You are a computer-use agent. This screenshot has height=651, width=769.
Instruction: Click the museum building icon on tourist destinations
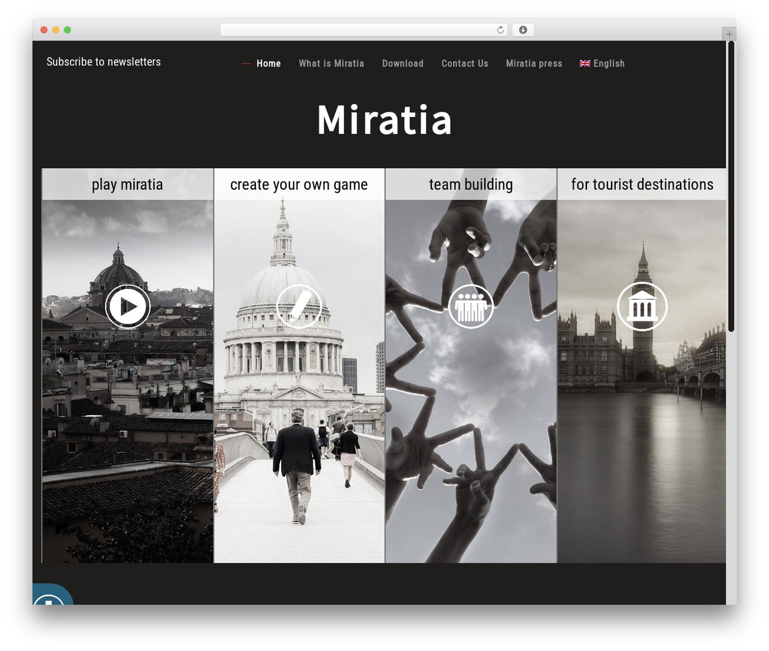tap(642, 306)
